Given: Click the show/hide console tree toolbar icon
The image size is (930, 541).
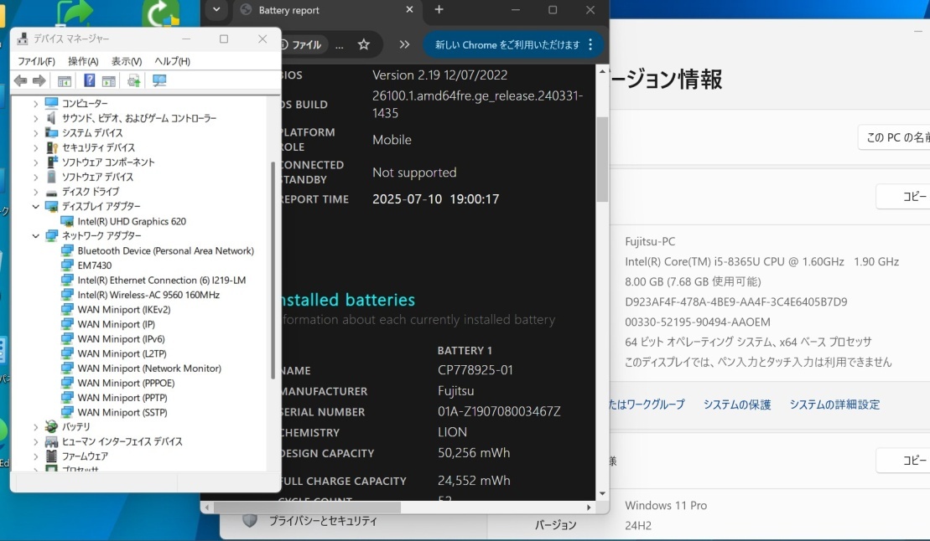Looking at the screenshot, I should pyautogui.click(x=64, y=80).
